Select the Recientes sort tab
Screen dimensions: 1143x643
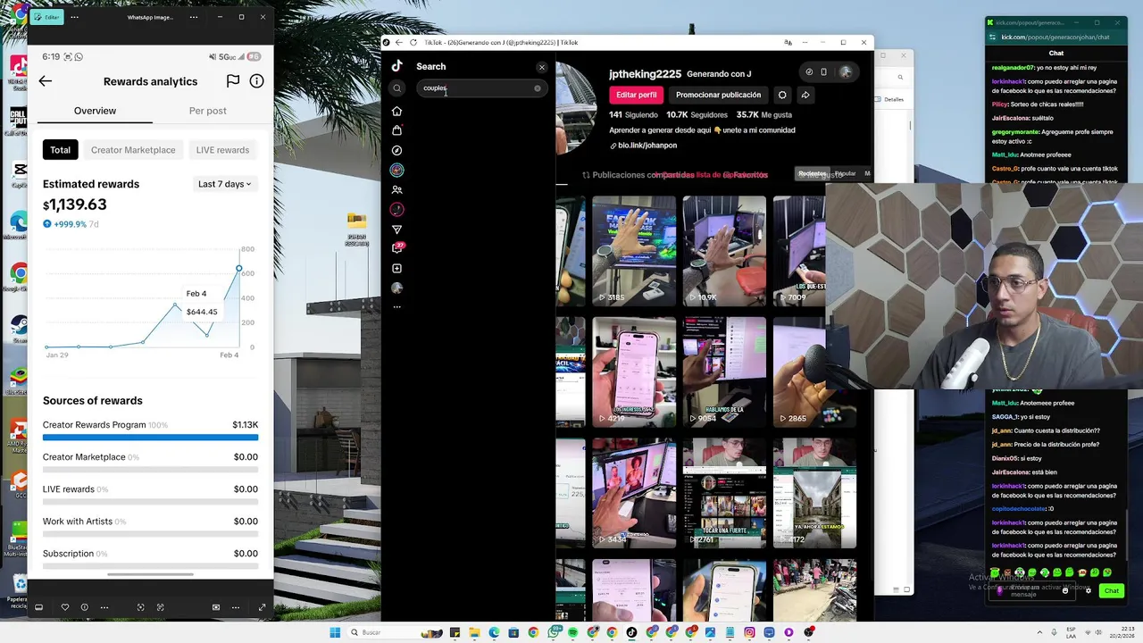tap(812, 173)
